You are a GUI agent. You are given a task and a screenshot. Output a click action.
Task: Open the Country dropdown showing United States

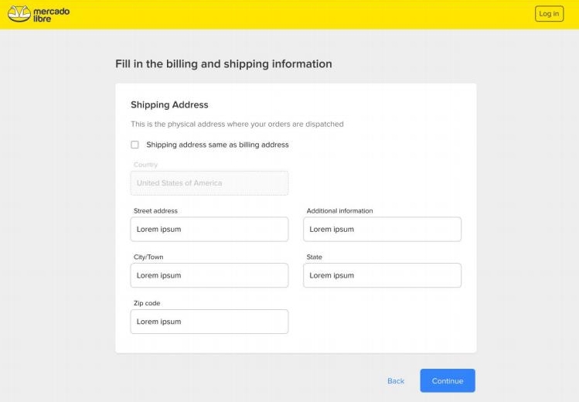tap(209, 183)
